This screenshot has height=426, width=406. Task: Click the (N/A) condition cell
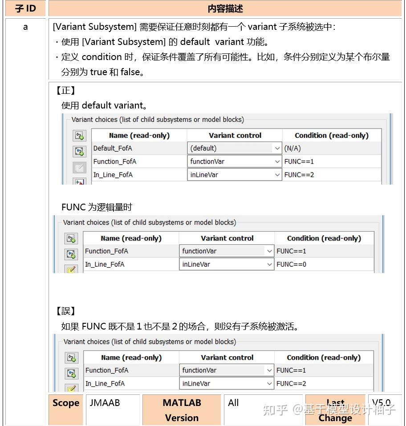(x=332, y=149)
